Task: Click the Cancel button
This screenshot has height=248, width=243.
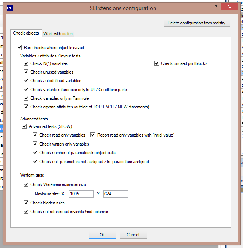Action: pos(133,235)
